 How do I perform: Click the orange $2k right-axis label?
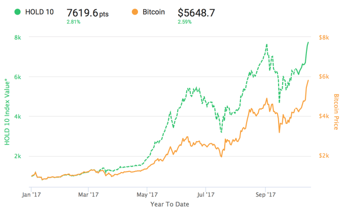323,156
